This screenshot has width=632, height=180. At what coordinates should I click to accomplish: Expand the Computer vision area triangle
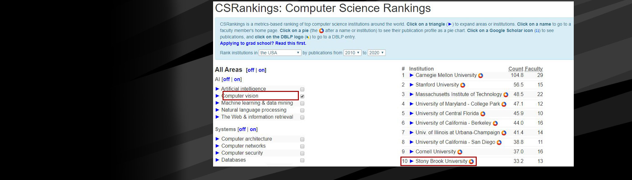click(x=217, y=96)
